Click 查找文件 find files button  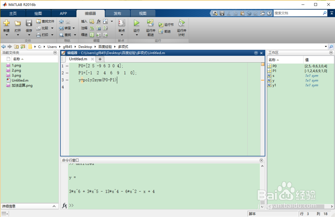pyautogui.click(x=45, y=21)
